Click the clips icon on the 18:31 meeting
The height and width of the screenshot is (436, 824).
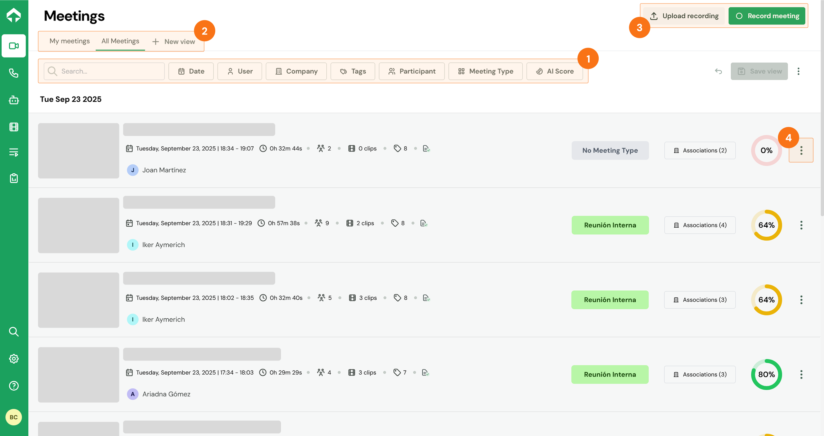coord(350,223)
